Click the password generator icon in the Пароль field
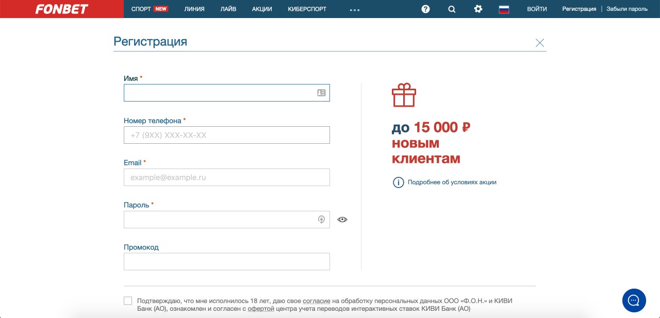Screen dimensions: 660x318 point(321,220)
